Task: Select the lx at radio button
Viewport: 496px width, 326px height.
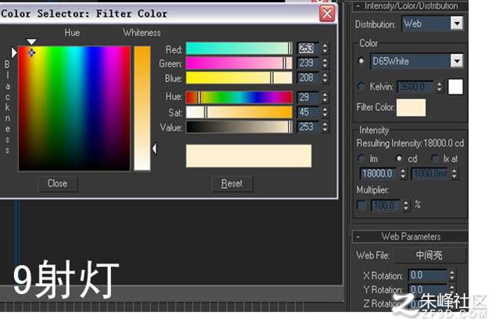Action: pos(435,159)
